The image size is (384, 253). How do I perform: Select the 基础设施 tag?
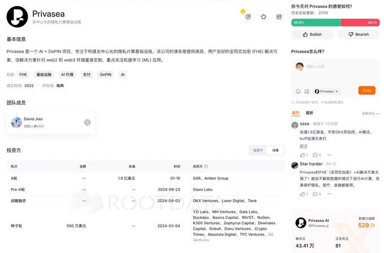44,75
